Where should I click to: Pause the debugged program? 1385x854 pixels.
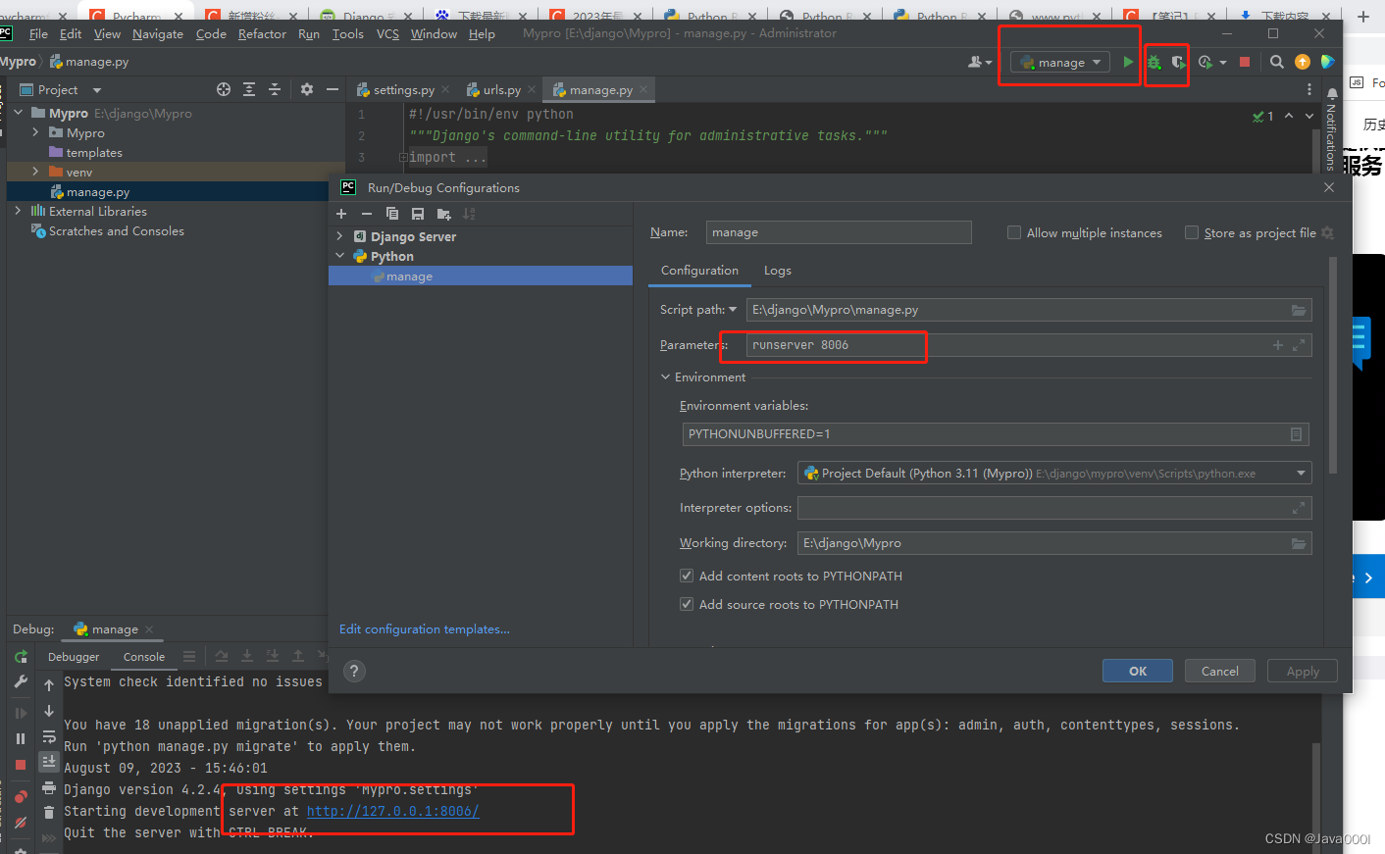[21, 738]
